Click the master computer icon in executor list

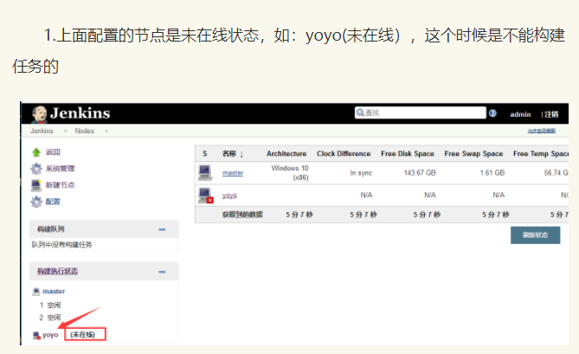click(x=36, y=292)
